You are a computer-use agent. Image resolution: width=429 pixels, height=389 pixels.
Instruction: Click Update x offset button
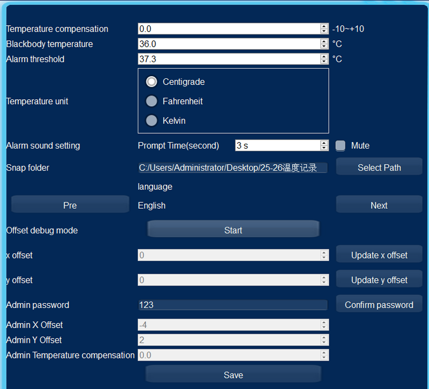379,255
